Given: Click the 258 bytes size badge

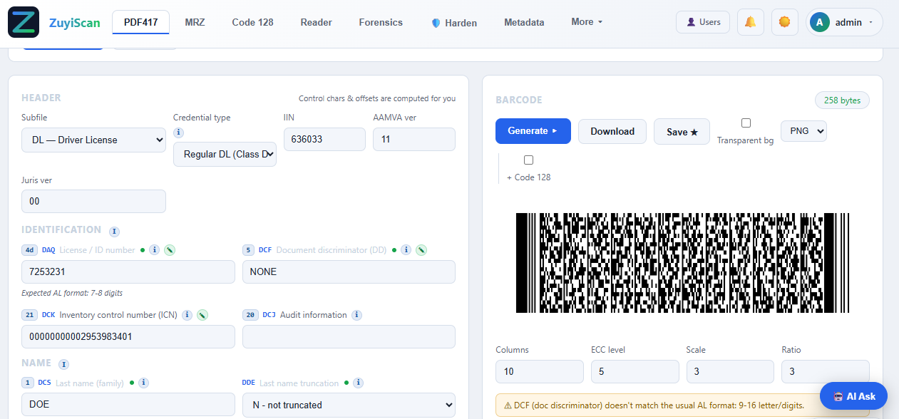Looking at the screenshot, I should [842, 100].
